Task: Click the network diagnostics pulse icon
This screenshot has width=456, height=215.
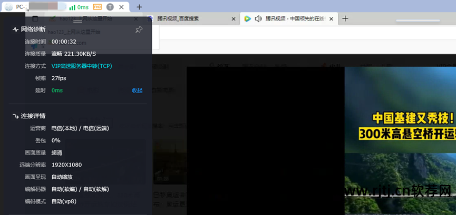Action: pos(15,29)
